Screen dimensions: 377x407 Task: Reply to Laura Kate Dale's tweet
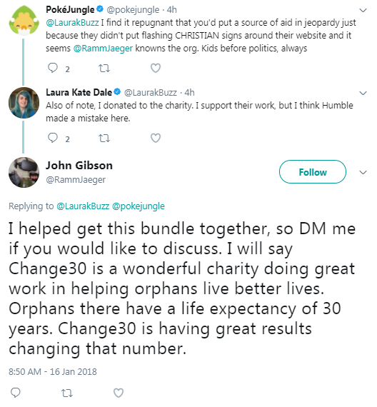tap(53, 138)
